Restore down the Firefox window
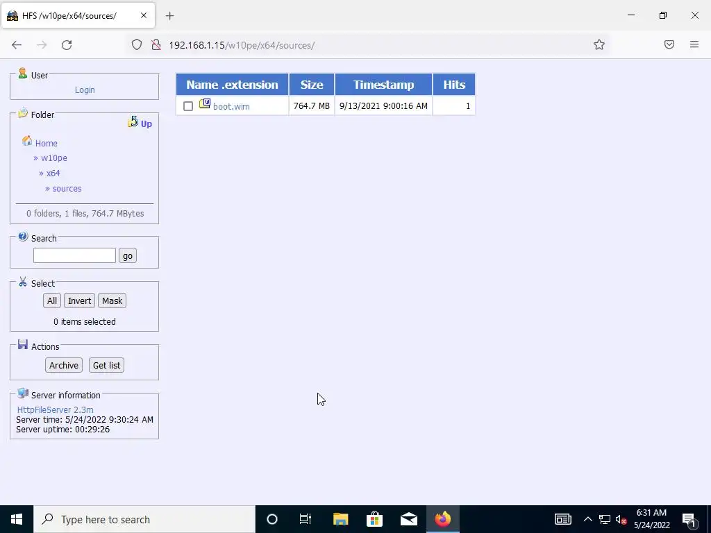Image resolution: width=711 pixels, height=533 pixels. (663, 15)
